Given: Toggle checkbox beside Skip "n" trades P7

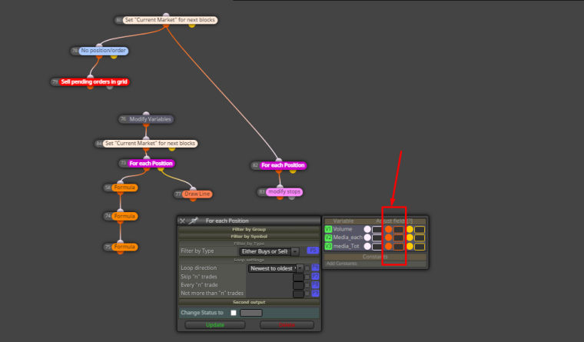Looking at the screenshot, I should click(307, 277).
